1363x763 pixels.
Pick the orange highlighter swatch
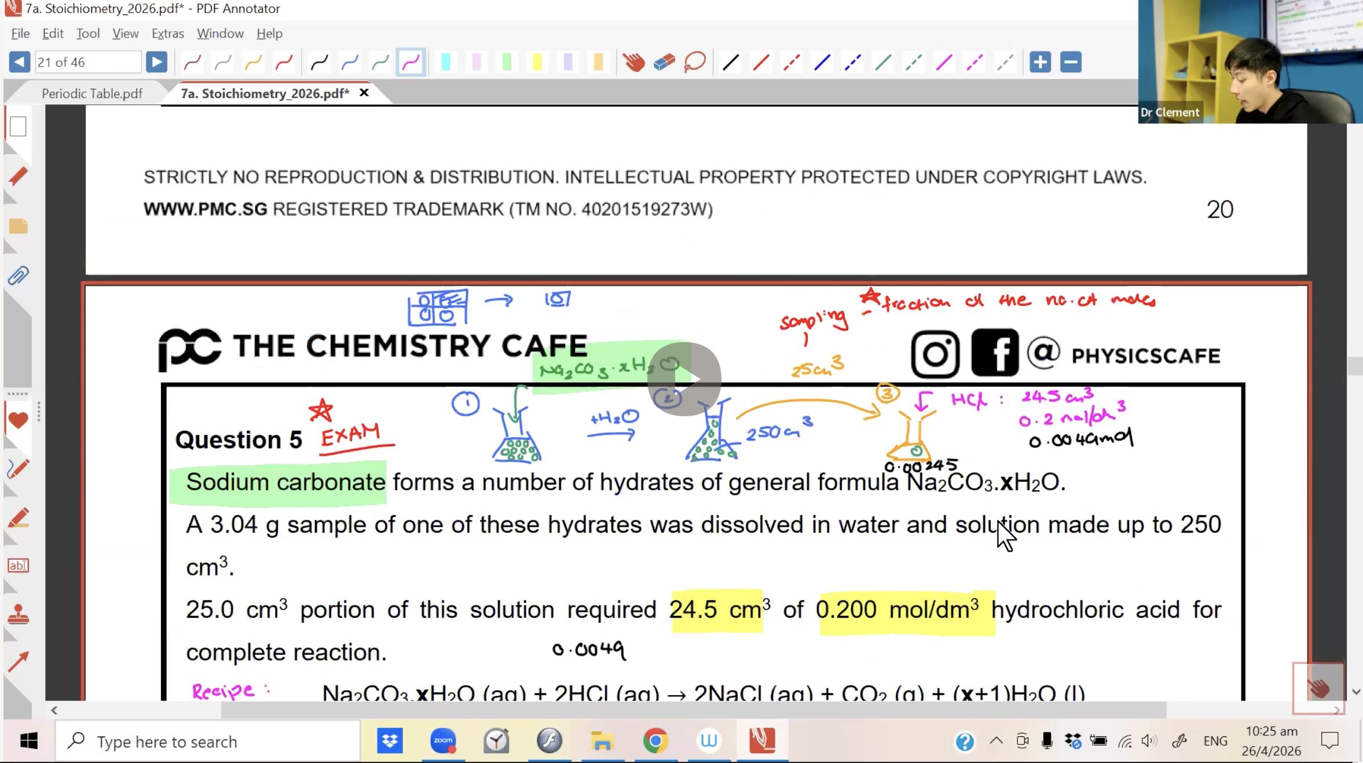(x=599, y=62)
